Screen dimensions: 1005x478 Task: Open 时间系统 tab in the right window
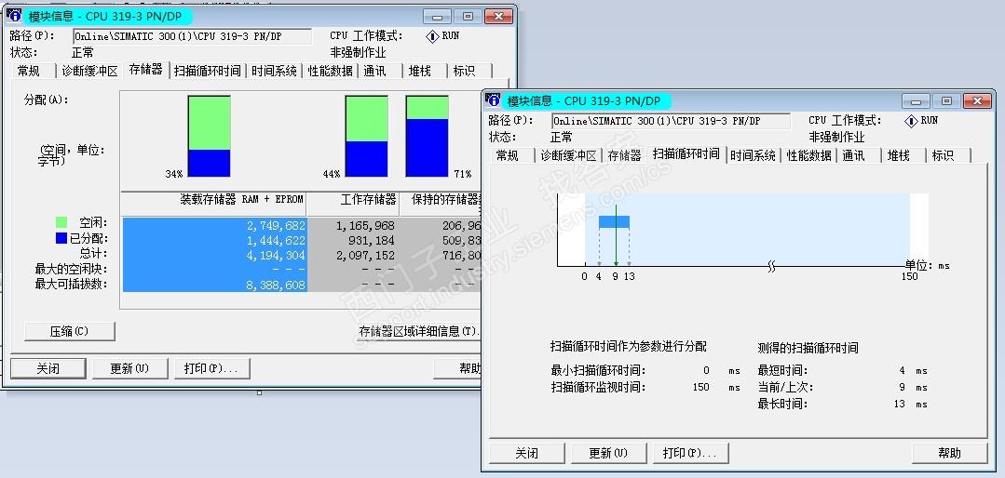click(x=754, y=155)
